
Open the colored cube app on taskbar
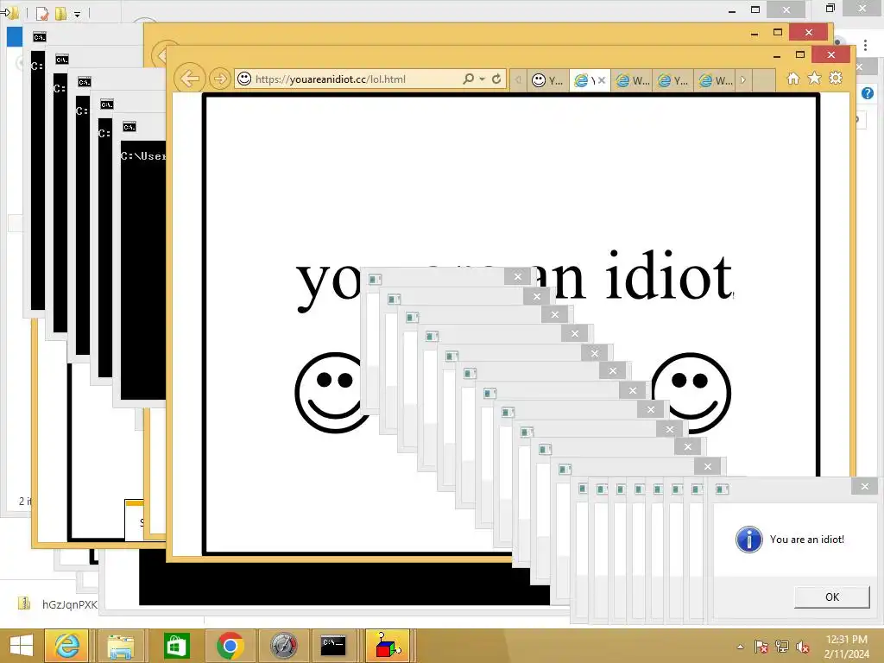387,646
